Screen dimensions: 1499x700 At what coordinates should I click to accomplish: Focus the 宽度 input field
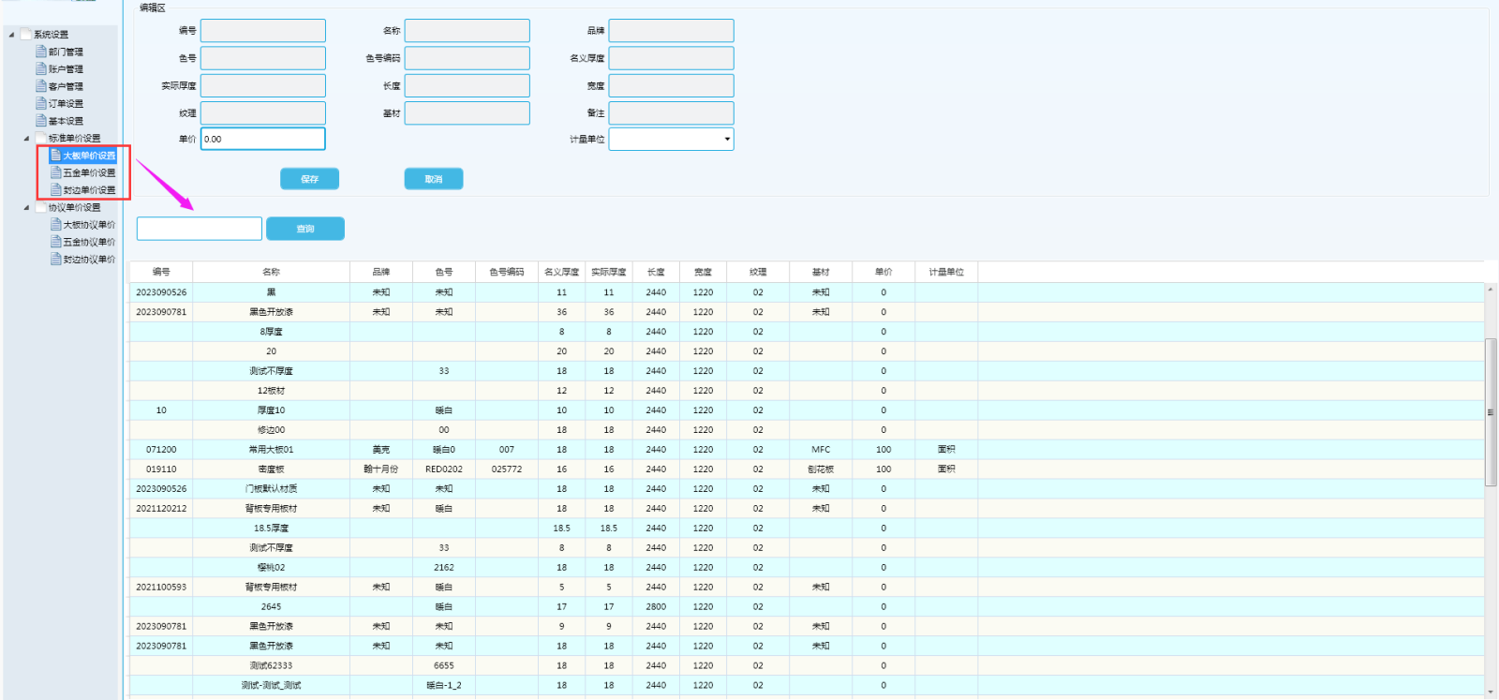(x=672, y=85)
